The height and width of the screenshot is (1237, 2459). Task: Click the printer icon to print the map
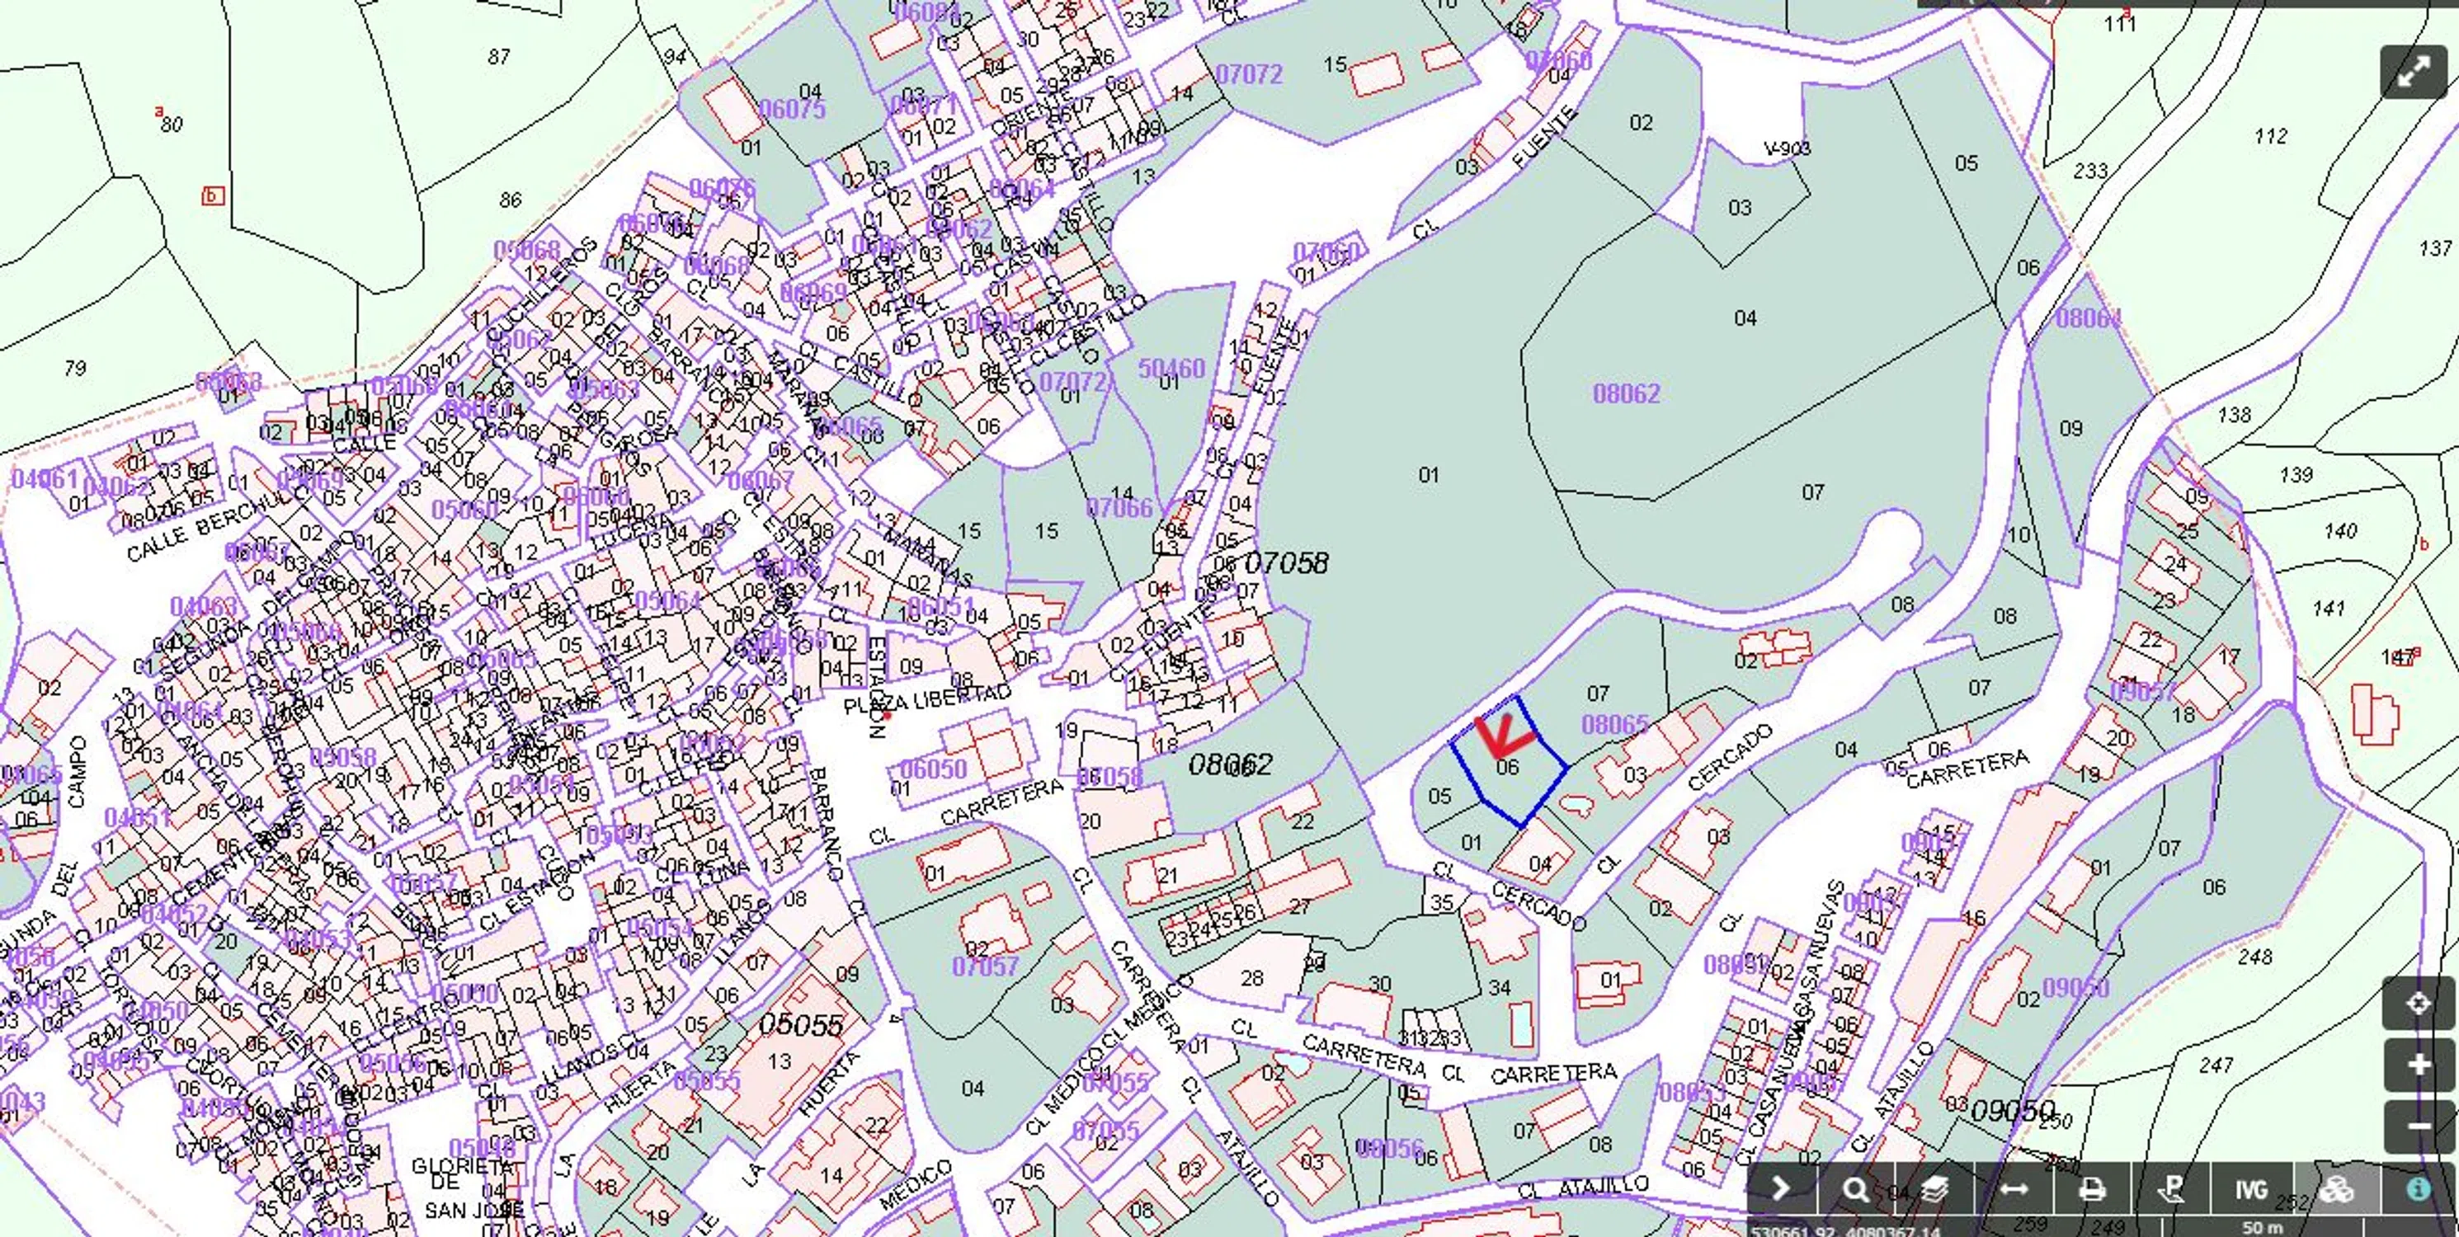[2091, 1189]
